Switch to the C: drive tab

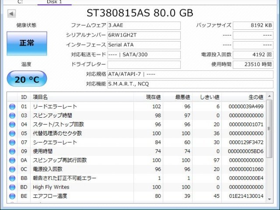coord(20,2)
